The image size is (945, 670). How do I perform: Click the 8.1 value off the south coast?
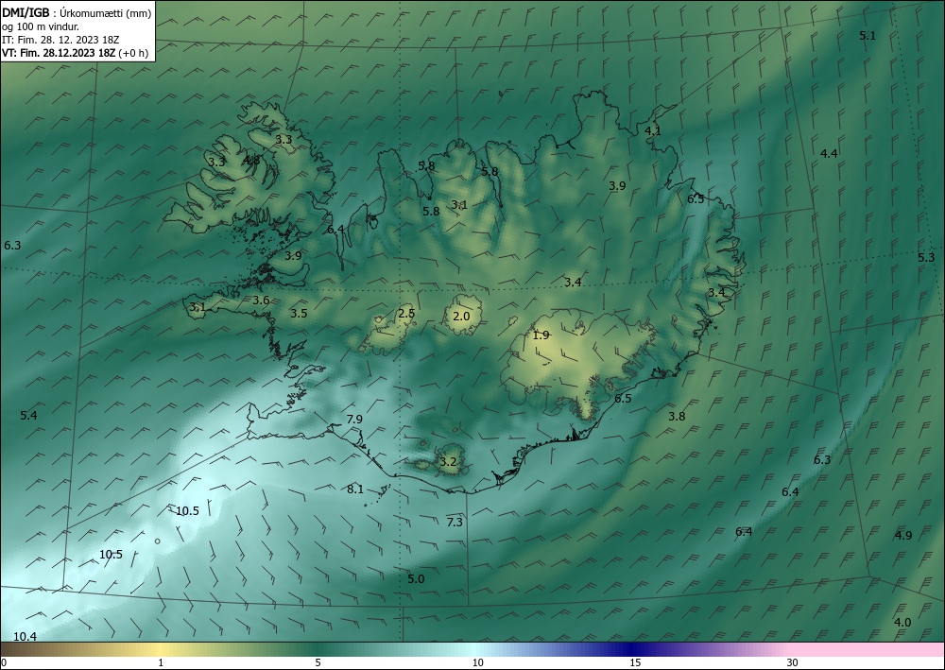tap(355, 490)
